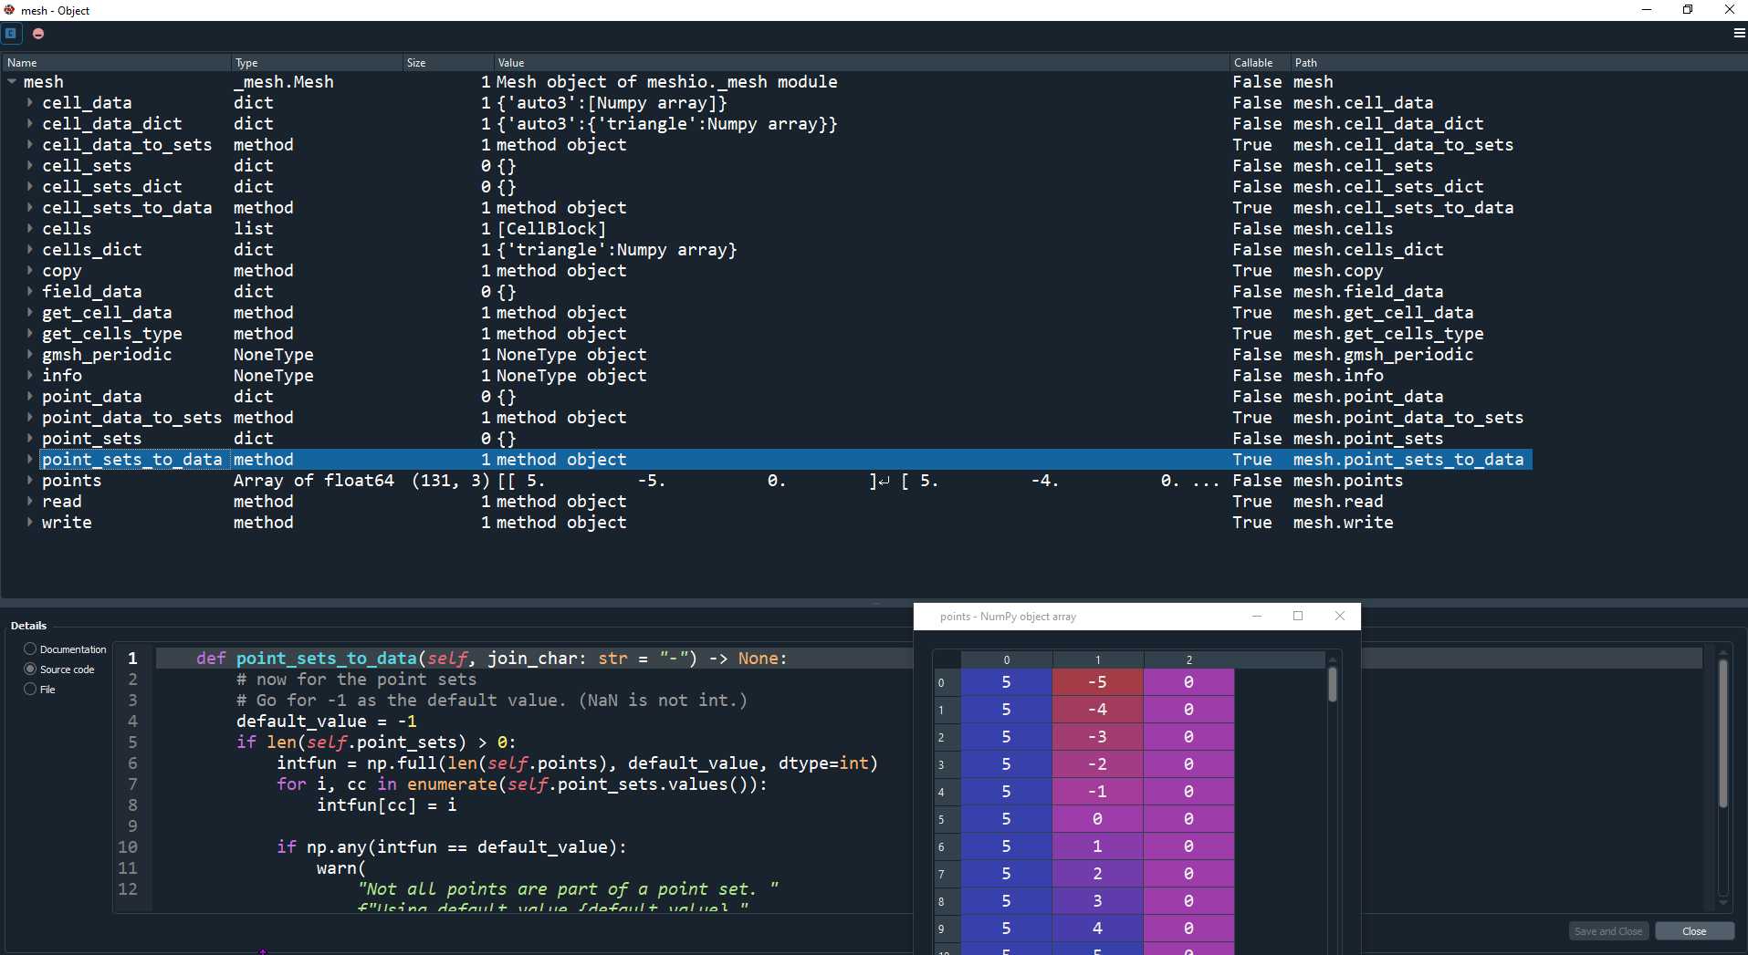The image size is (1748, 955).
Task: Expand the field_data tree item
Action: [30, 292]
